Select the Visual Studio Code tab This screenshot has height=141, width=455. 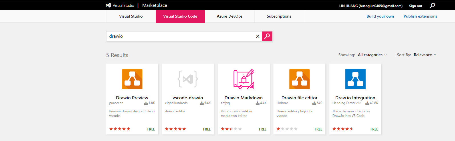180,16
